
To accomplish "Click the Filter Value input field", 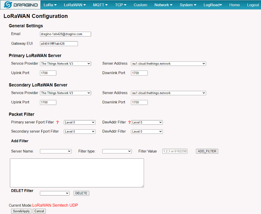I will pos(175,151).
